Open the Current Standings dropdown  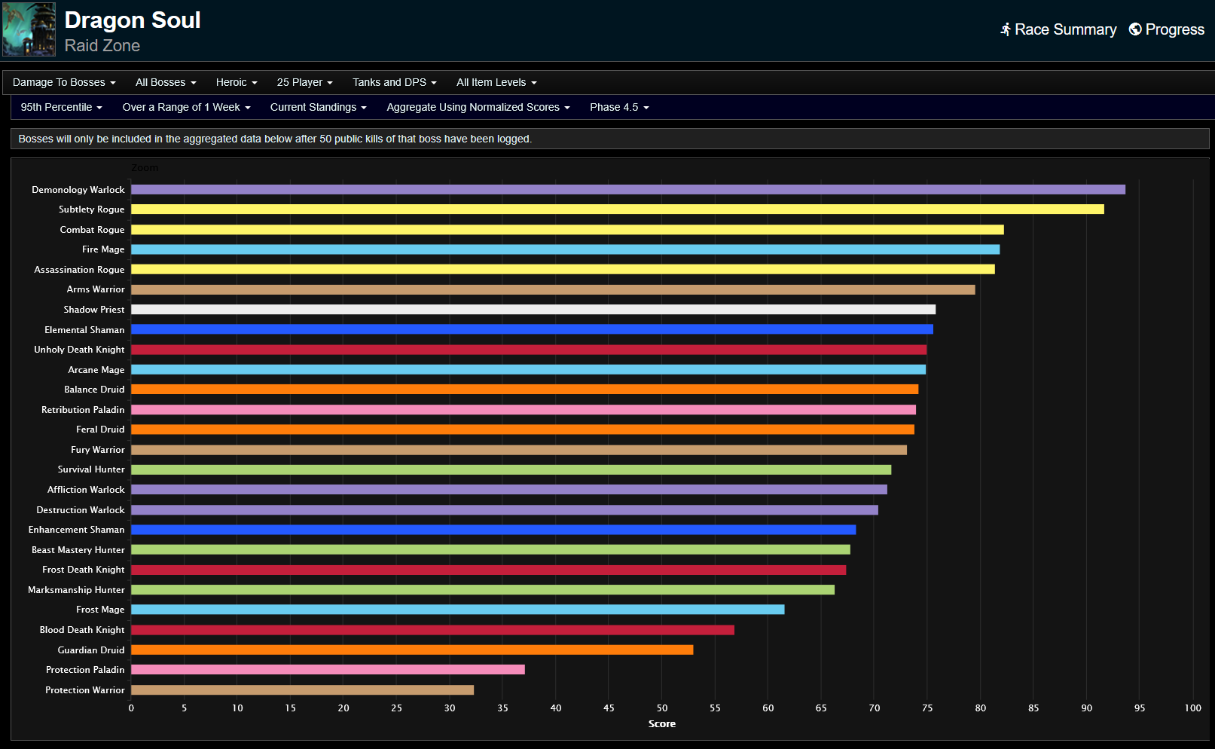(318, 107)
